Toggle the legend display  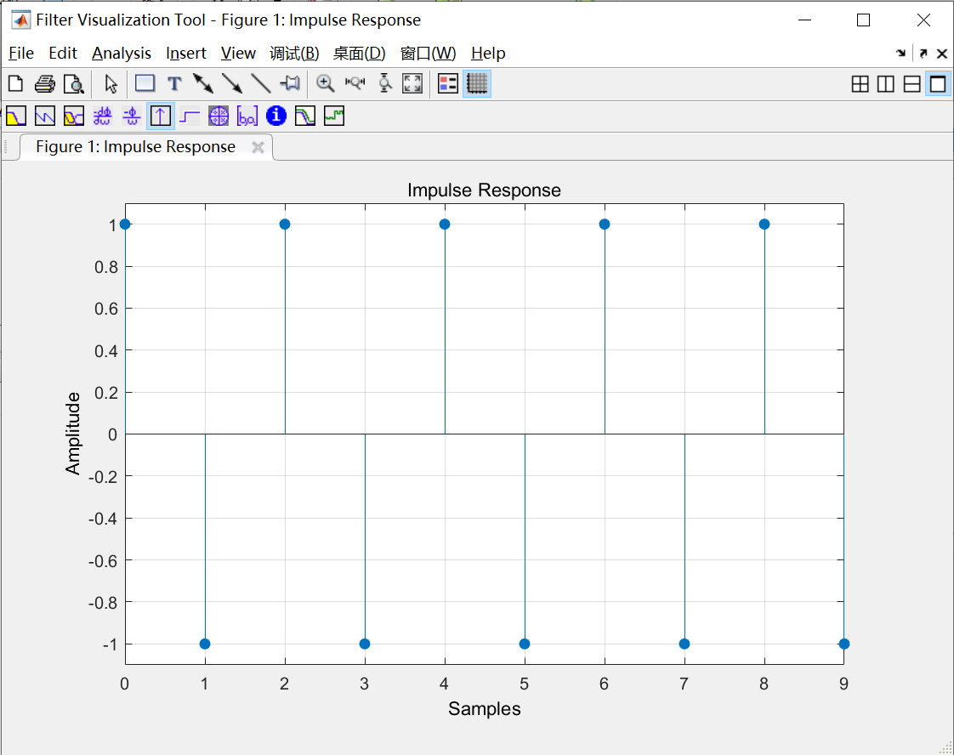(447, 83)
